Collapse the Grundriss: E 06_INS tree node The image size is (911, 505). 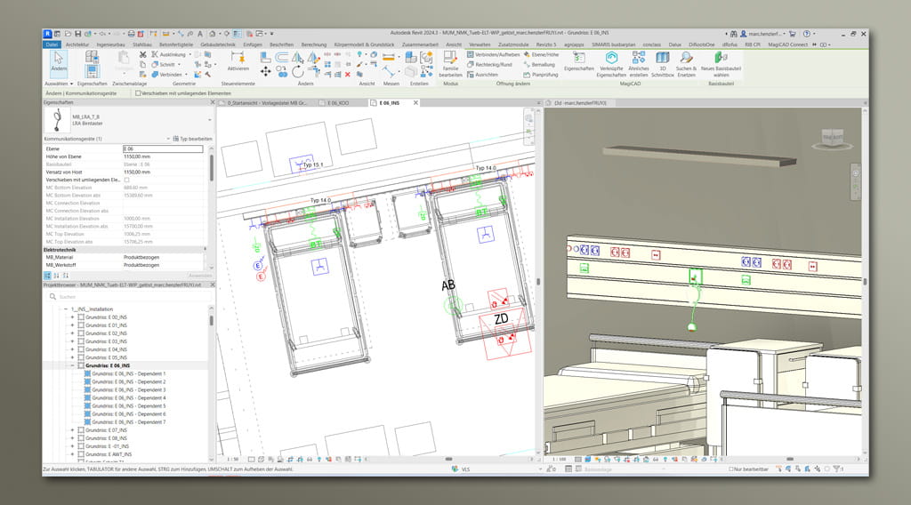click(x=72, y=365)
